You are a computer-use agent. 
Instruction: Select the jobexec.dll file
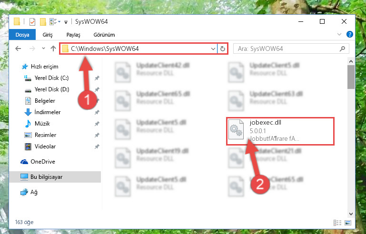[280, 131]
